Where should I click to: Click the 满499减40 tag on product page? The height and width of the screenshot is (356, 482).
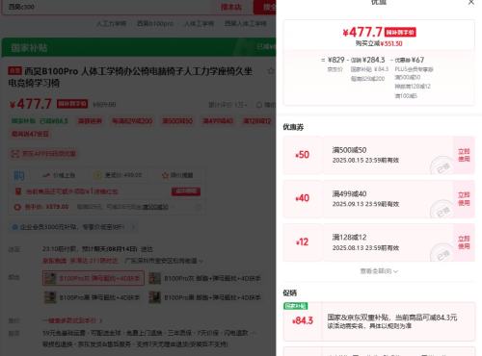coord(218,121)
